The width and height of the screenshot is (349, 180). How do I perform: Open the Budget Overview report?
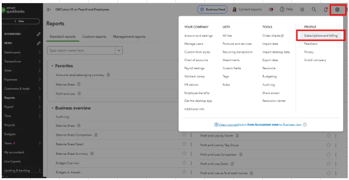pos(68,163)
